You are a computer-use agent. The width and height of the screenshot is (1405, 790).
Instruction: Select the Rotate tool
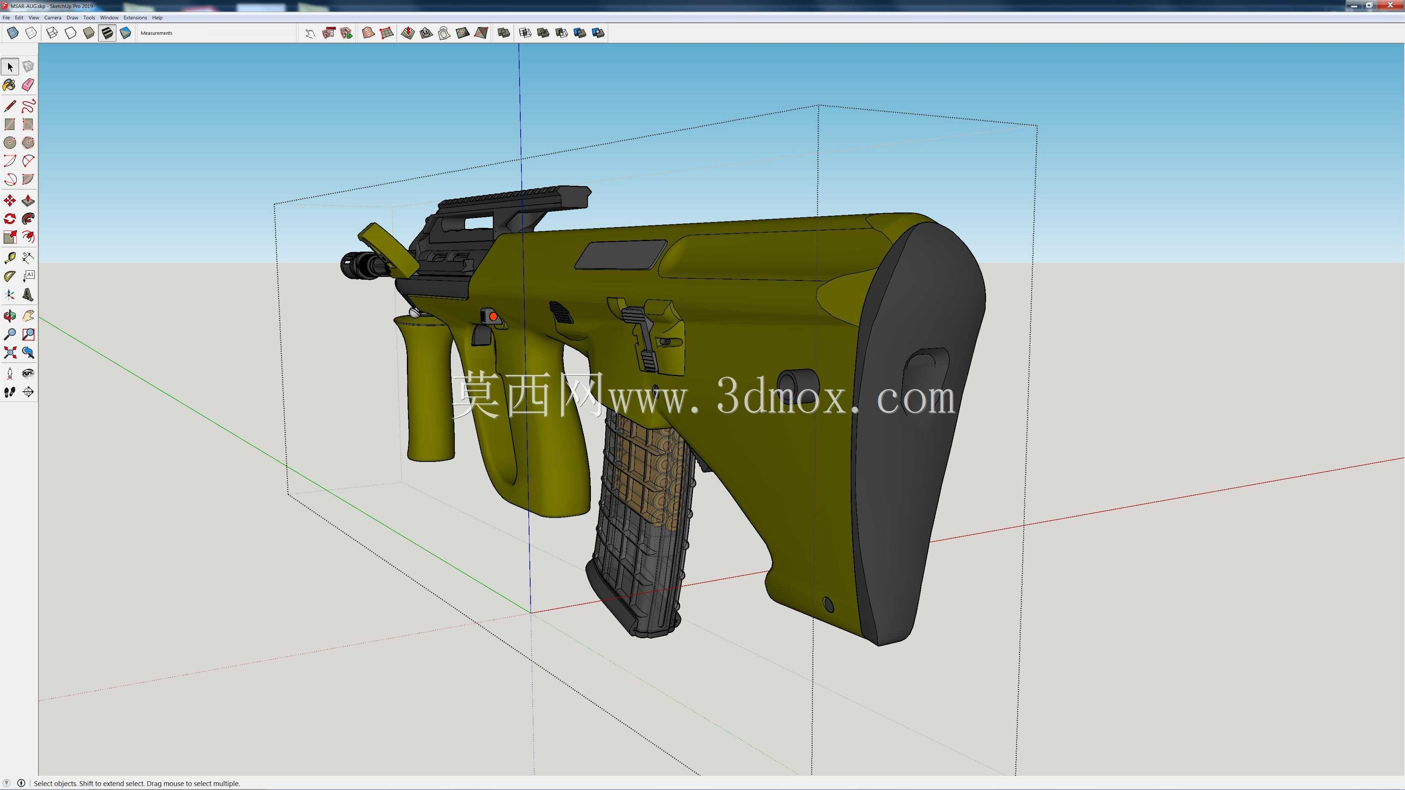point(10,219)
